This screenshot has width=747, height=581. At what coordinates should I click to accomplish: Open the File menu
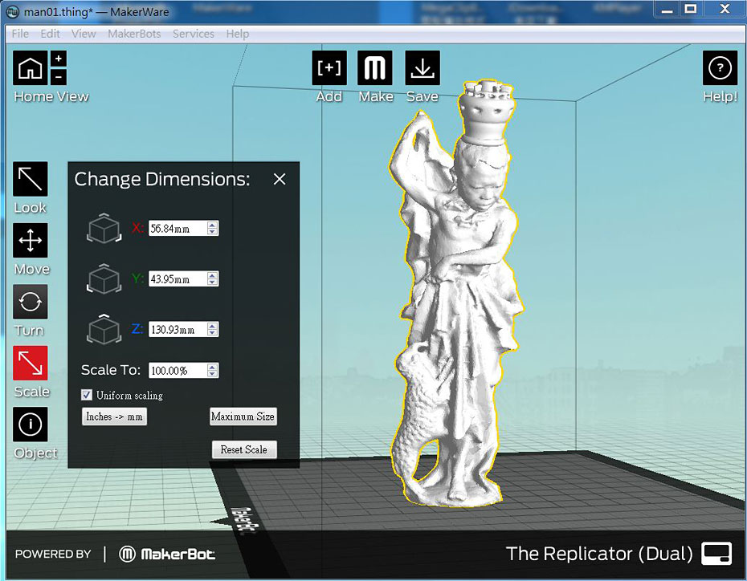coord(20,34)
